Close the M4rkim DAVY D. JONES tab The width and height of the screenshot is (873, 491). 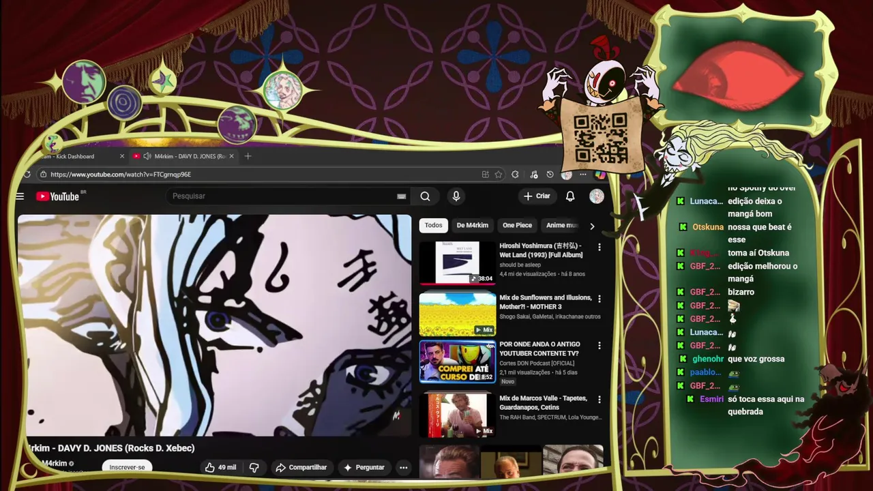[x=231, y=156]
